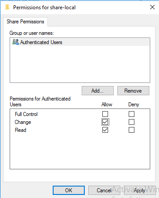
Task: Click the Full Control permission label
Action: tap(26, 114)
